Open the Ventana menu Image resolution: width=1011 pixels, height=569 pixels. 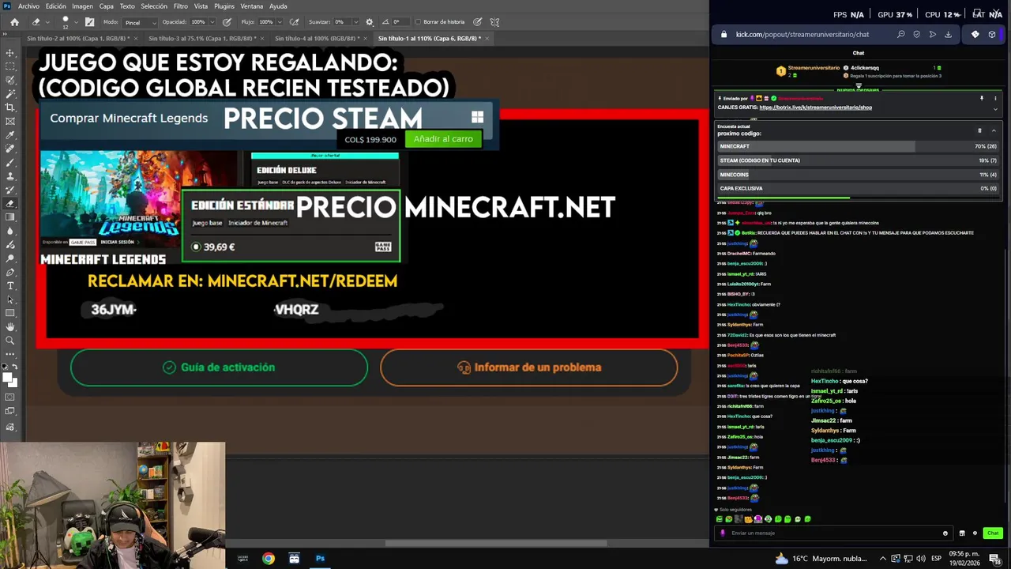point(252,6)
